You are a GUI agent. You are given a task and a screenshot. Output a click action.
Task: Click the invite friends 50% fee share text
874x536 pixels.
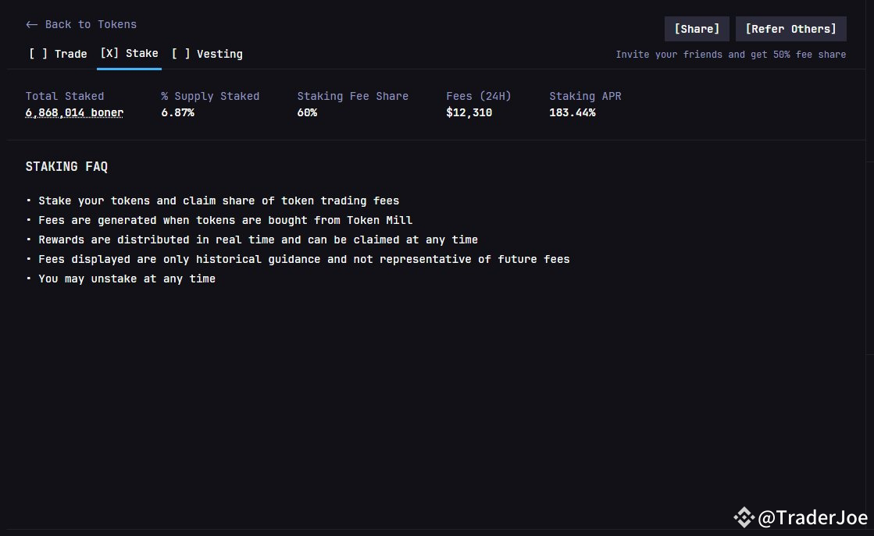click(731, 54)
